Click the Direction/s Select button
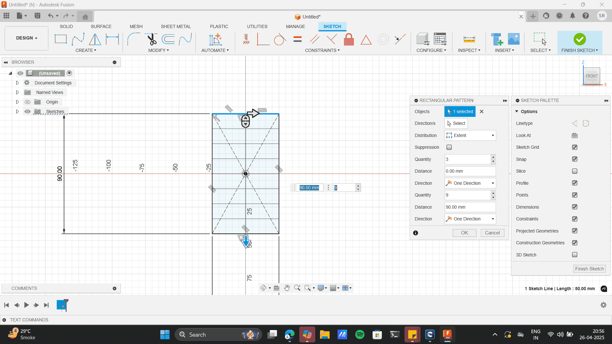Image resolution: width=612 pixels, height=344 pixels. pyautogui.click(x=456, y=123)
